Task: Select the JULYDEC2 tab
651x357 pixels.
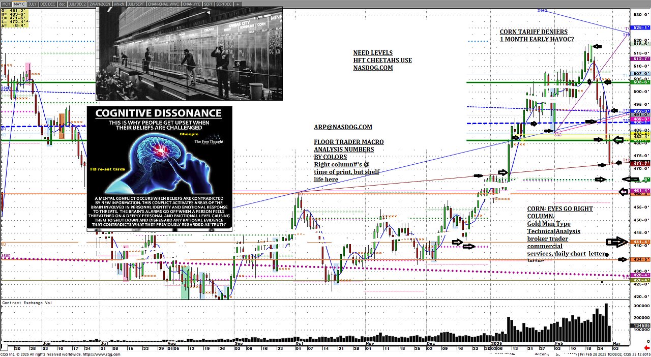Action: click(77, 4)
